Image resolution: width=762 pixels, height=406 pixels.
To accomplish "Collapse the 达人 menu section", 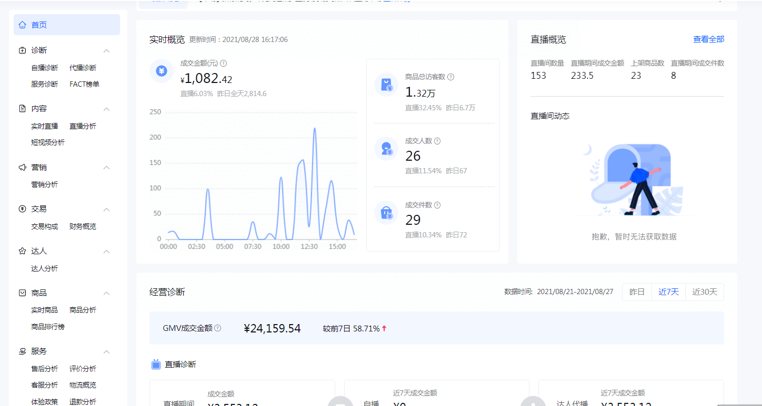I will point(106,252).
